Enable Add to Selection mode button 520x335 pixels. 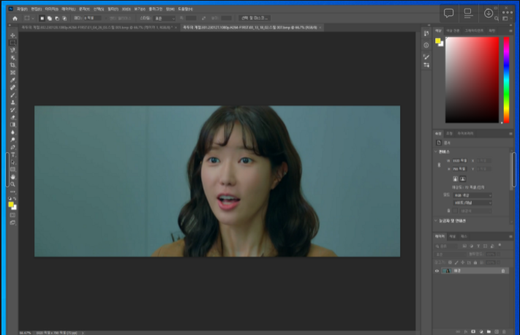tap(50, 18)
